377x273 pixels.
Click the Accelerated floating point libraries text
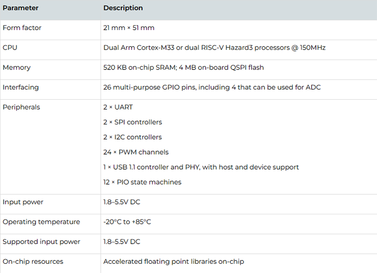tap(174, 262)
